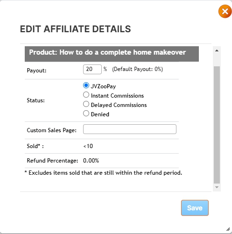Click the Refund Percentage 0.00% value
The image size is (232, 234).
pyautogui.click(x=91, y=161)
